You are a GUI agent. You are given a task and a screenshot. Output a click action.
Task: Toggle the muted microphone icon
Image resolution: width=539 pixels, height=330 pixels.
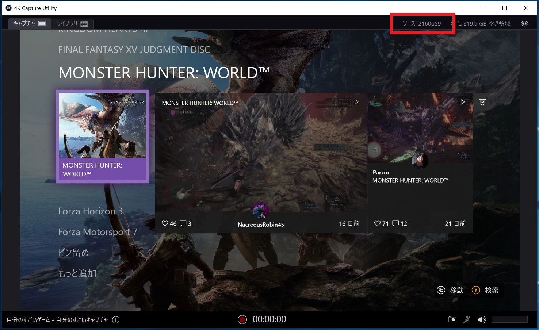[467, 320]
